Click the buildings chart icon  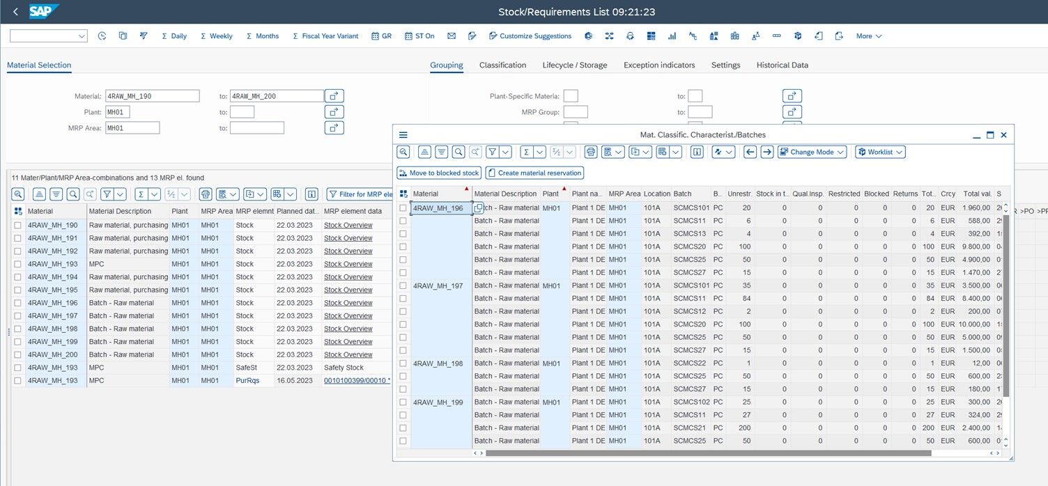[734, 36]
